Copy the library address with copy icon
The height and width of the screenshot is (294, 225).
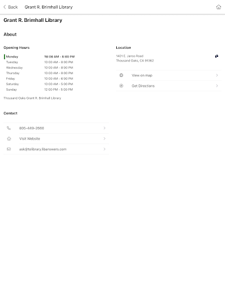tap(216, 56)
